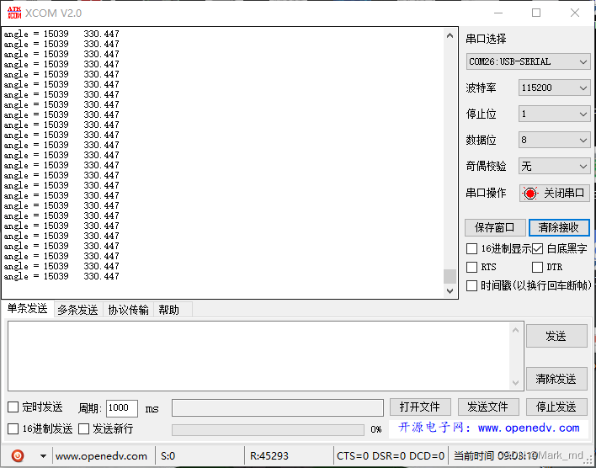Image resolution: width=596 pixels, height=468 pixels.
Task: Click the 发送 send button
Action: [x=556, y=336]
